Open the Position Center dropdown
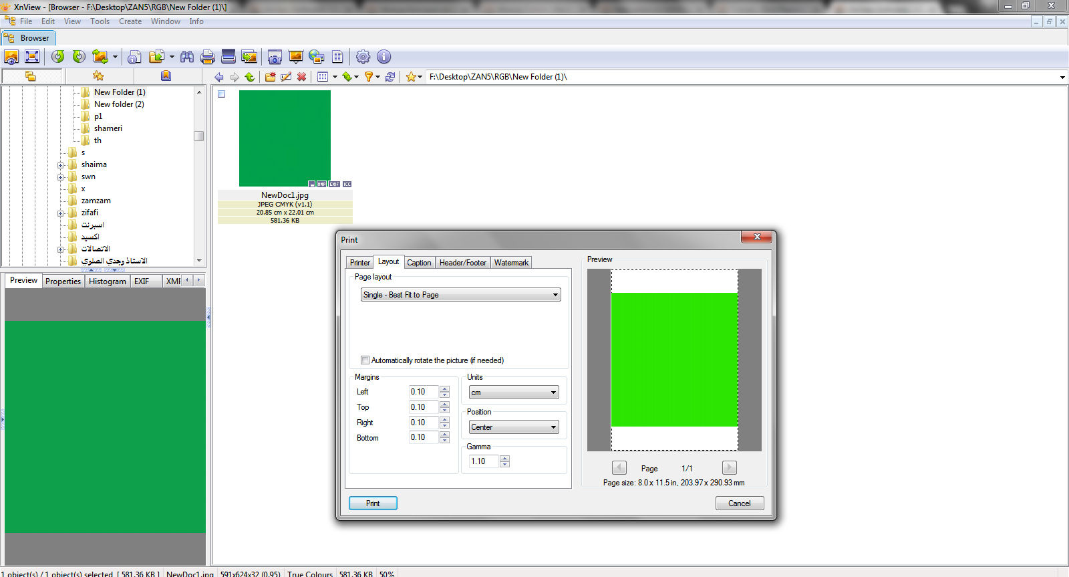Viewport: 1069px width, 577px height. [x=513, y=427]
